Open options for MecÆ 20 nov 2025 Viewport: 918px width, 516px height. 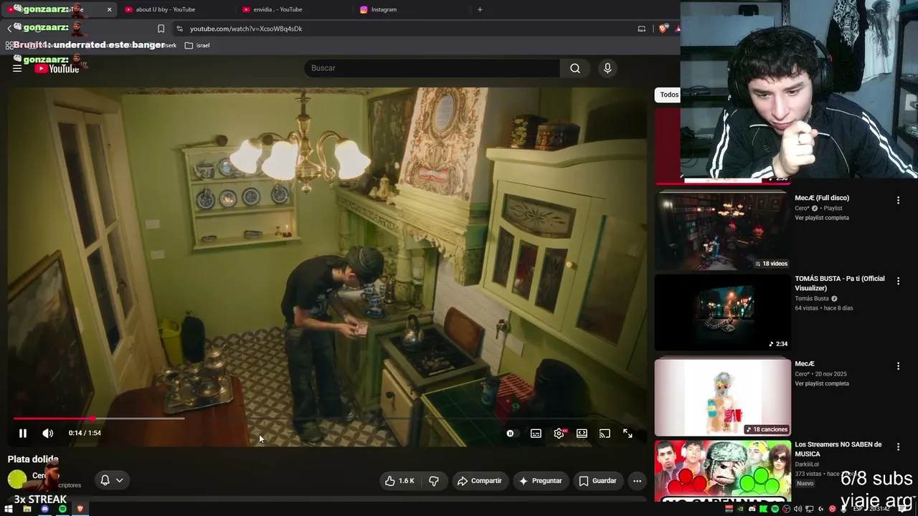898,366
